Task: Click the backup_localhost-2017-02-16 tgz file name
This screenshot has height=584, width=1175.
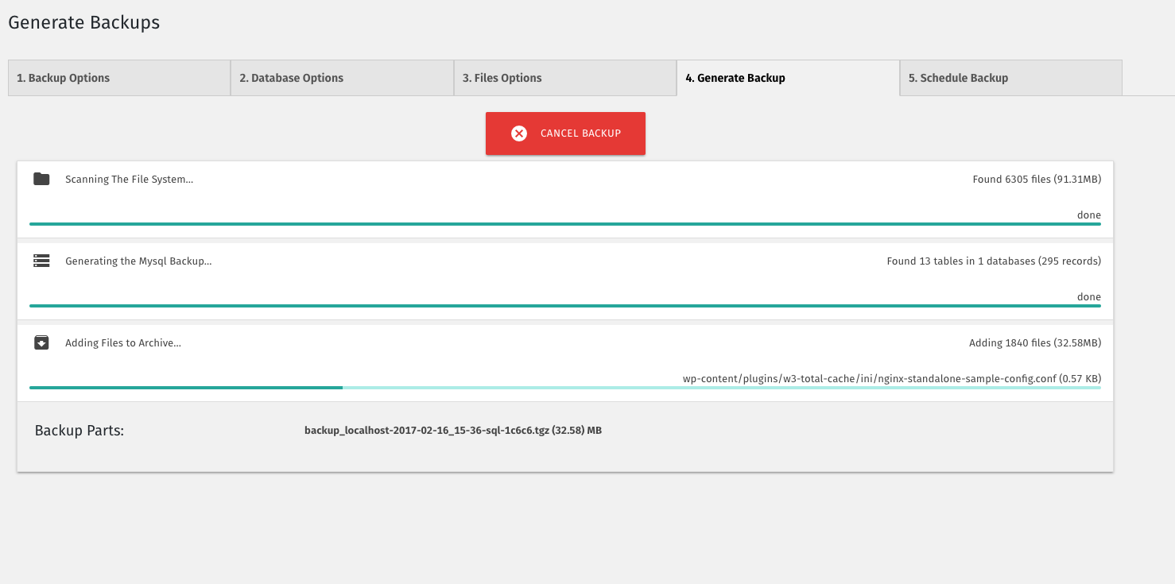Action: pos(453,431)
